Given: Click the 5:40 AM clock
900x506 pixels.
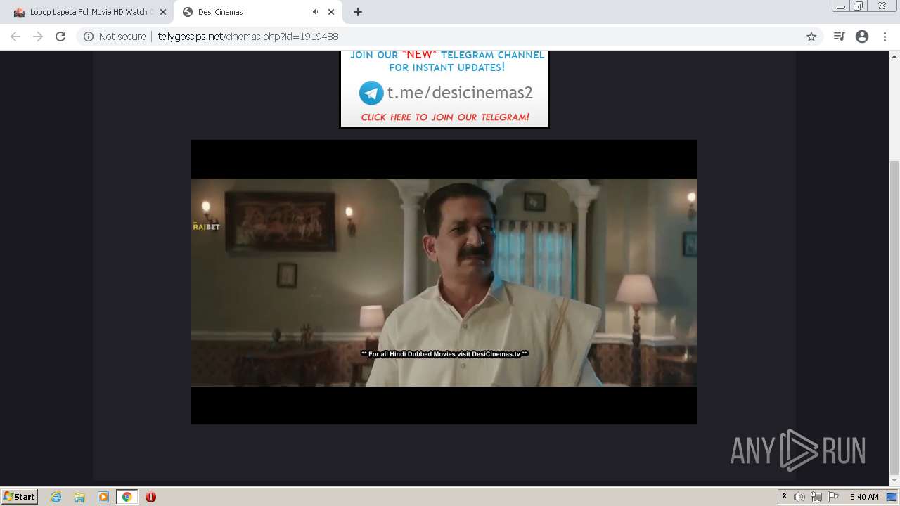Looking at the screenshot, I should [864, 497].
